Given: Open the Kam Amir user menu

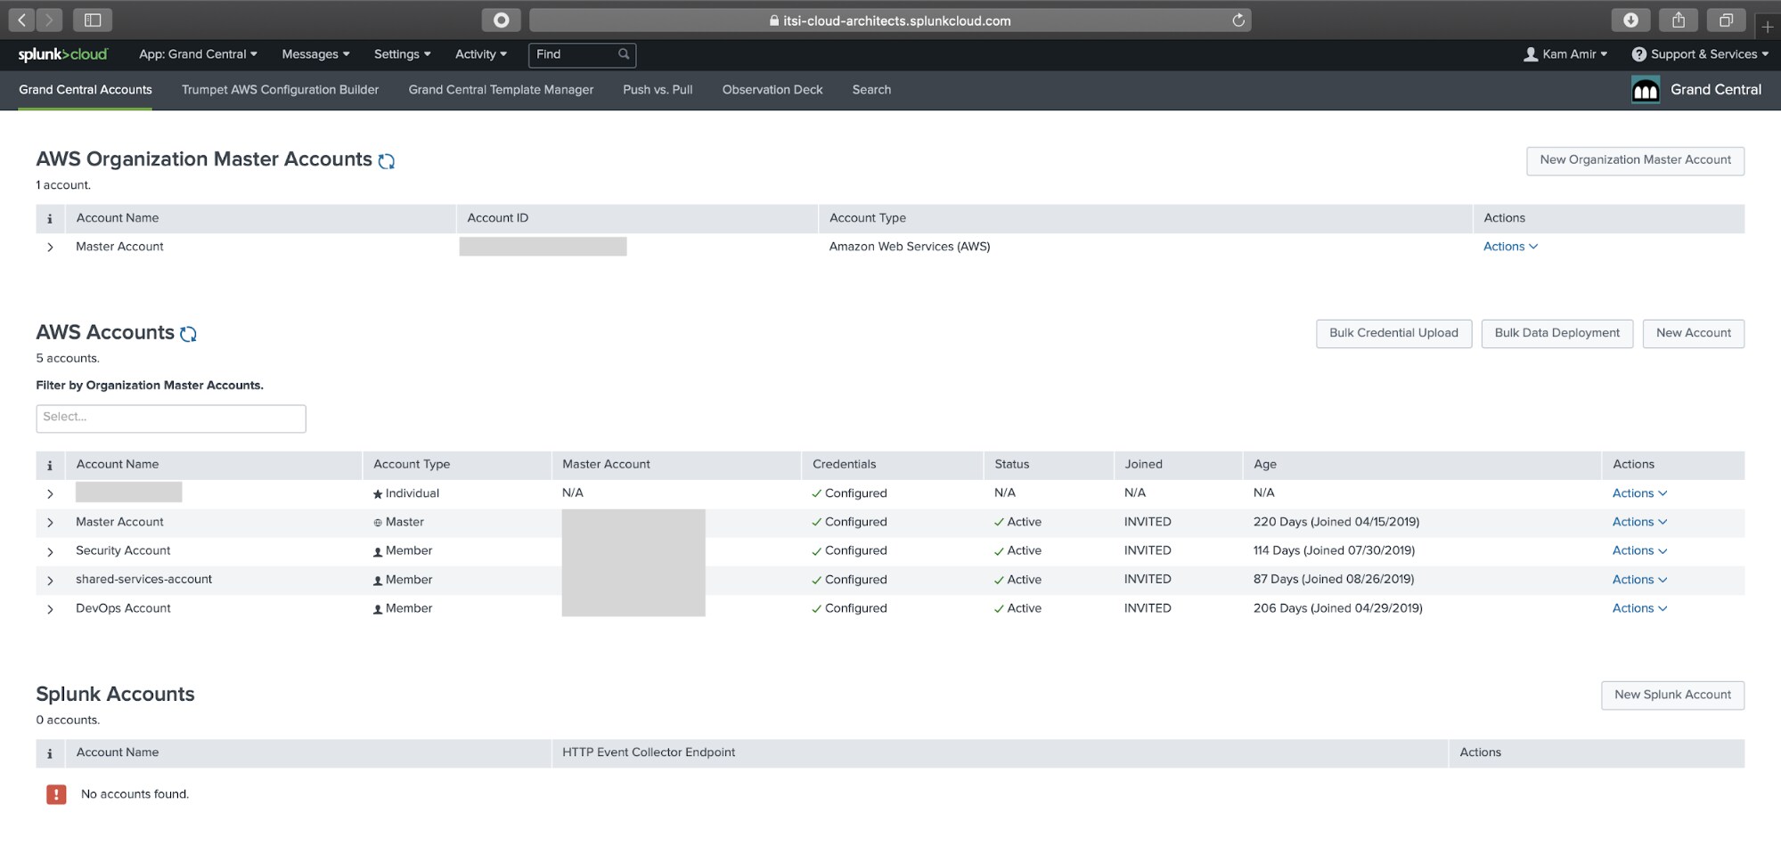Looking at the screenshot, I should click(x=1565, y=54).
